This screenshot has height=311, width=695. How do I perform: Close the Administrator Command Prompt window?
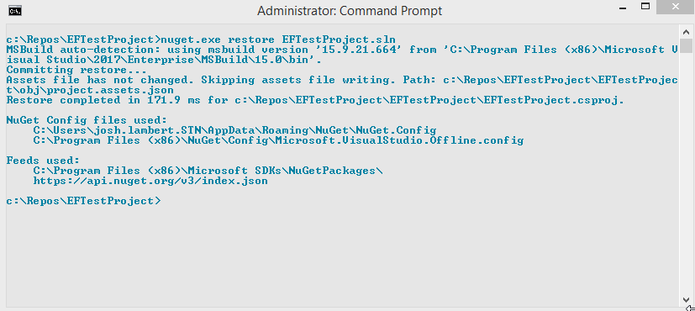tap(676, 7)
